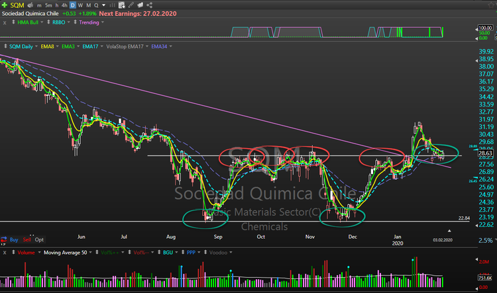Select the 5m timeframe item

tap(48, 4)
